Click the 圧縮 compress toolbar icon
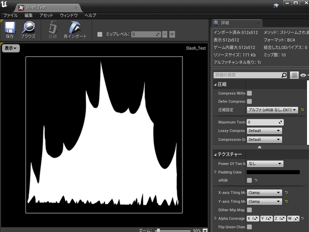Screen dimensions: 309x232 pyautogui.click(x=53, y=30)
